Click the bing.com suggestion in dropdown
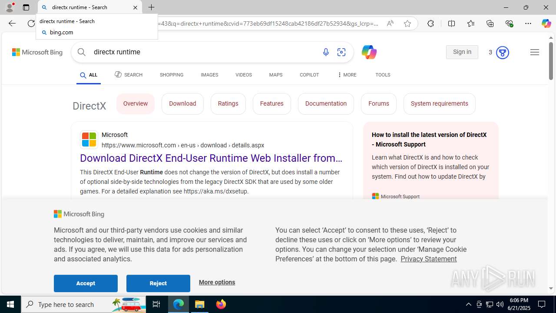This screenshot has width=556, height=313. tap(97, 32)
